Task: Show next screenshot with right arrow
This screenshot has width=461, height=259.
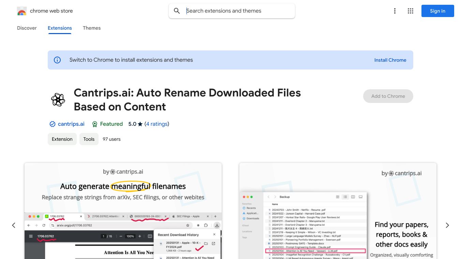Action: tap(447, 225)
